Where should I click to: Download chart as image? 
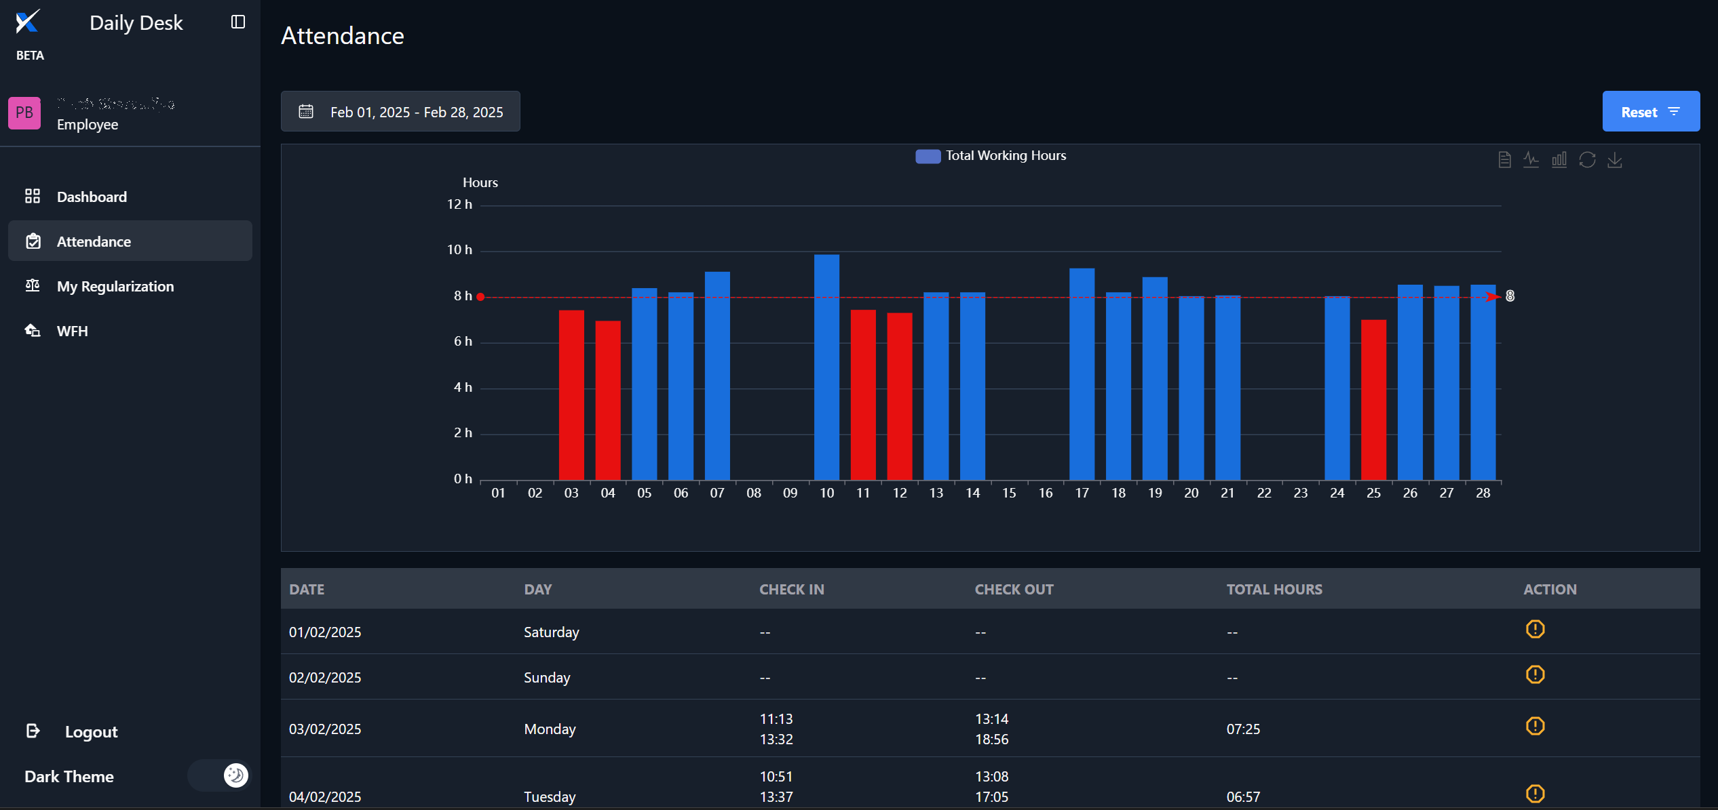1615,160
